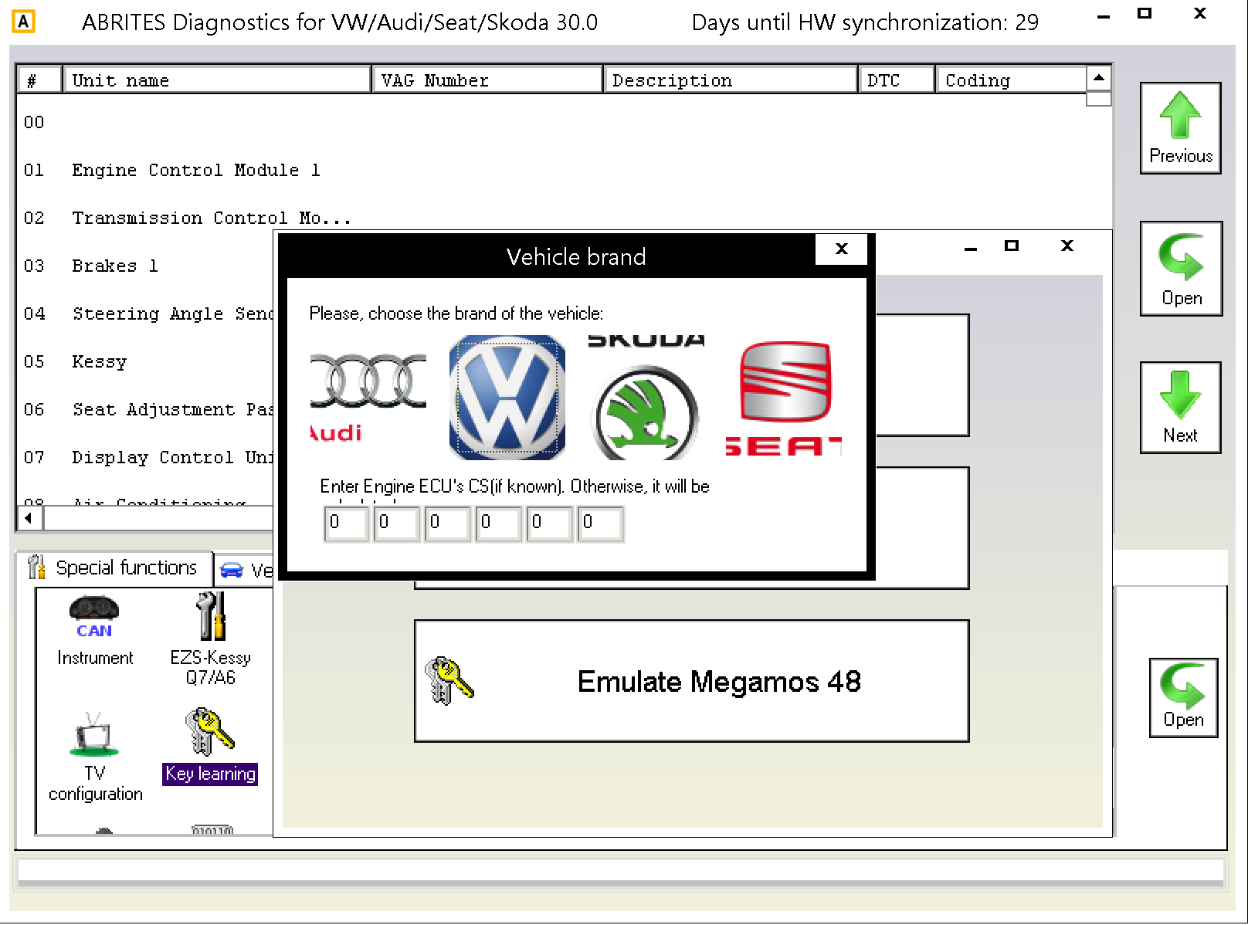
Task: Select the Key learning icon
Action: (210, 747)
